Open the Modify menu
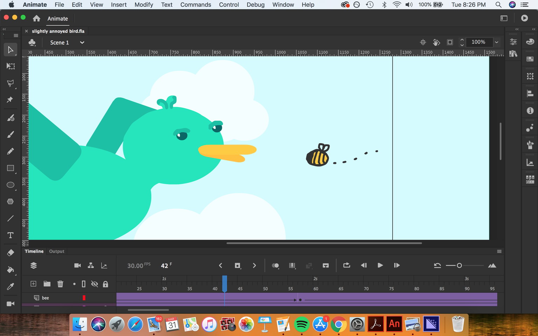538x336 pixels. point(144,5)
